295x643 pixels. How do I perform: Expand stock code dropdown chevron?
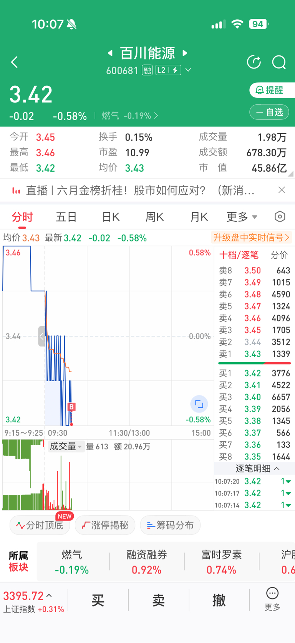(188, 70)
